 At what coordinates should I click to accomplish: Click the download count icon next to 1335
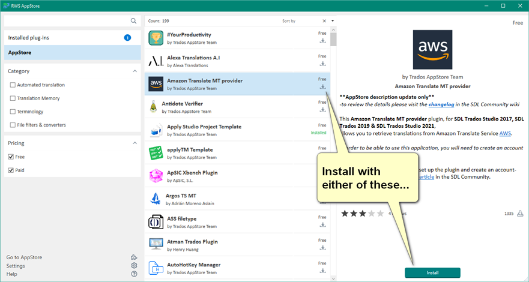click(520, 214)
